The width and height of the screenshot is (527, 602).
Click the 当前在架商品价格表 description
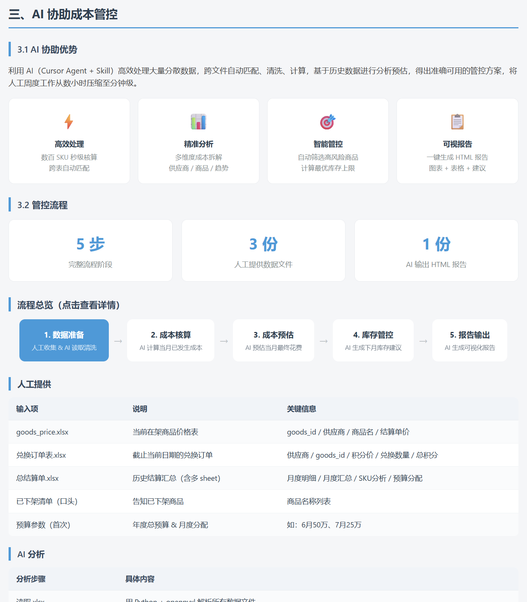click(x=165, y=432)
